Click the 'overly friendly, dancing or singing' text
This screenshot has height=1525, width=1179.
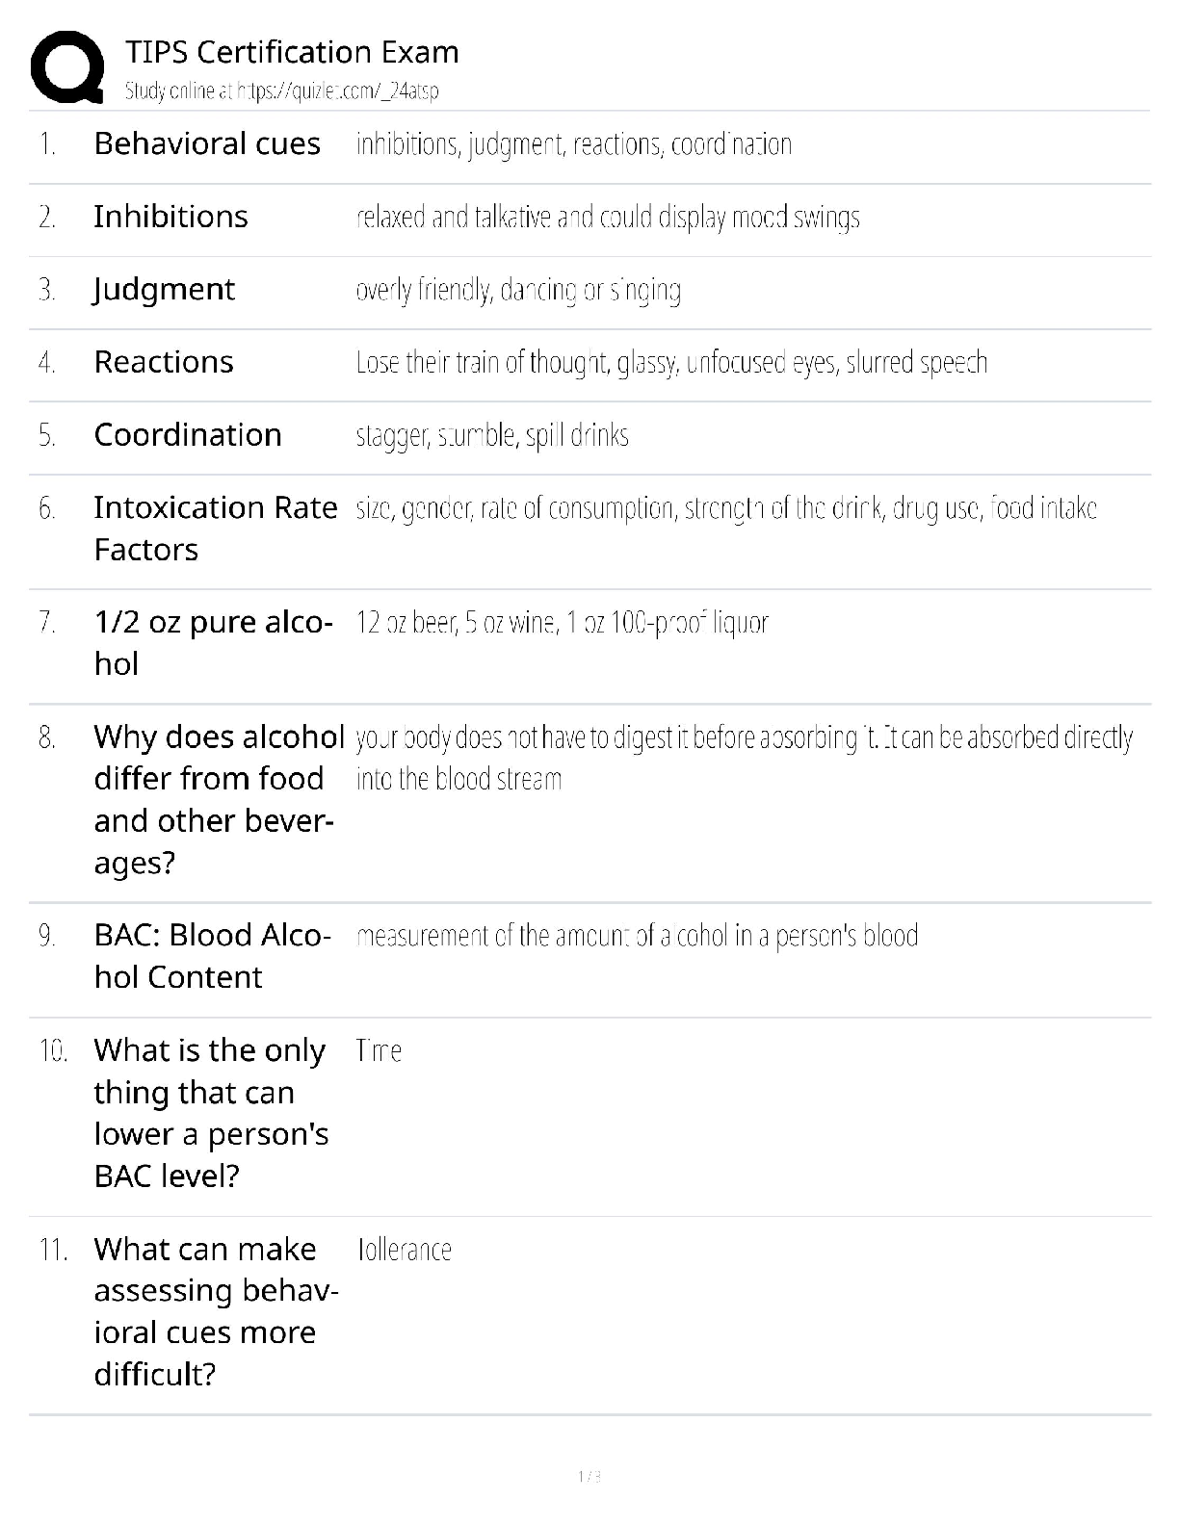[x=518, y=290]
